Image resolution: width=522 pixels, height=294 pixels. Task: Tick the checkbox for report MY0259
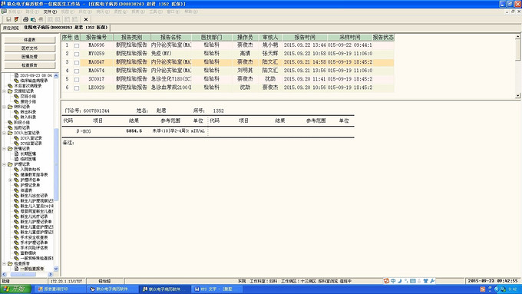(x=77, y=54)
